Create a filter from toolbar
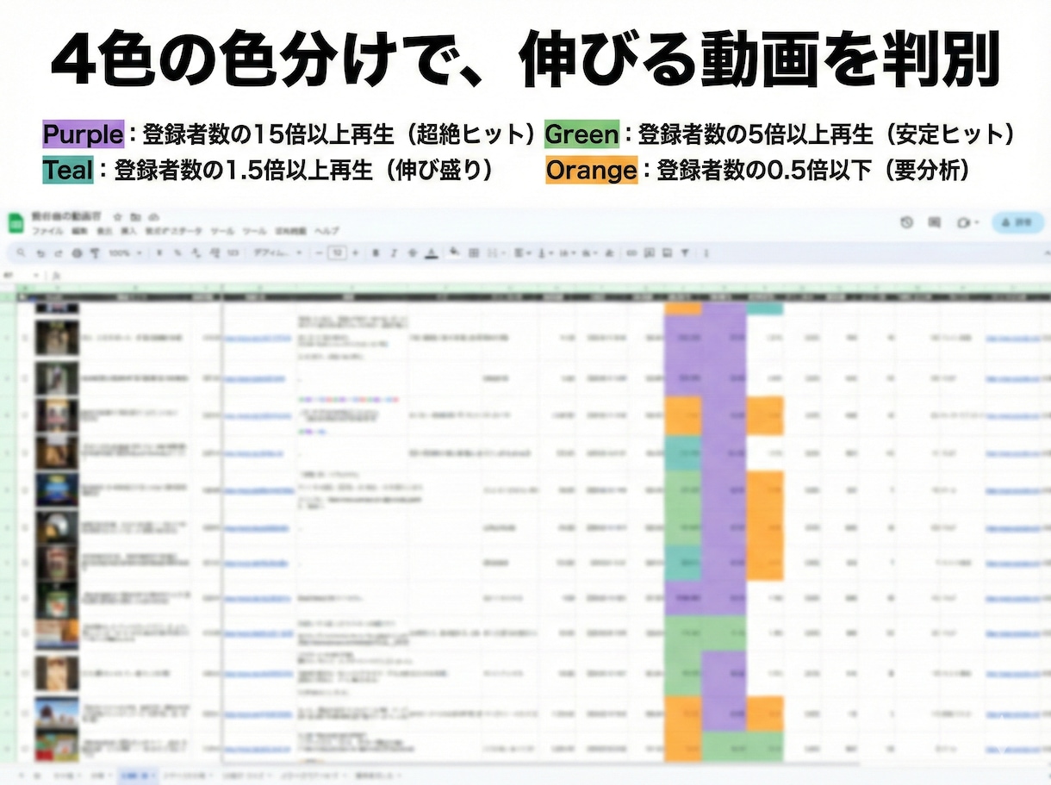 685,252
